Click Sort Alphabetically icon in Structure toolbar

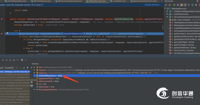pyautogui.click(x=170, y=5)
